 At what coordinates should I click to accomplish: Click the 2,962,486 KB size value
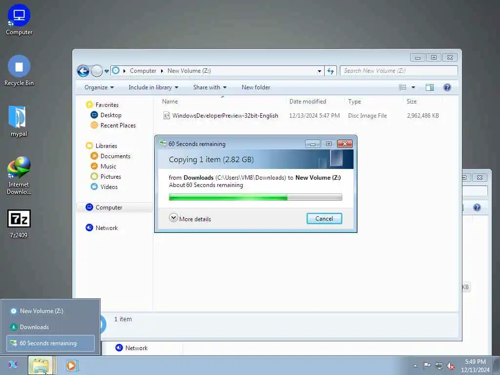[423, 115]
